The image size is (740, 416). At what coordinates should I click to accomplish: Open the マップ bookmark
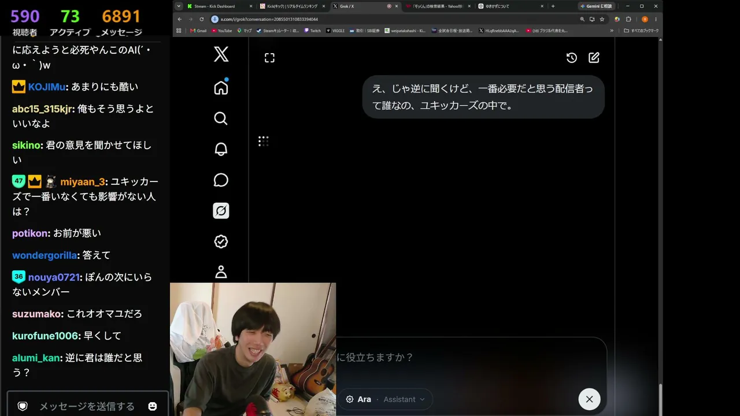pyautogui.click(x=244, y=31)
